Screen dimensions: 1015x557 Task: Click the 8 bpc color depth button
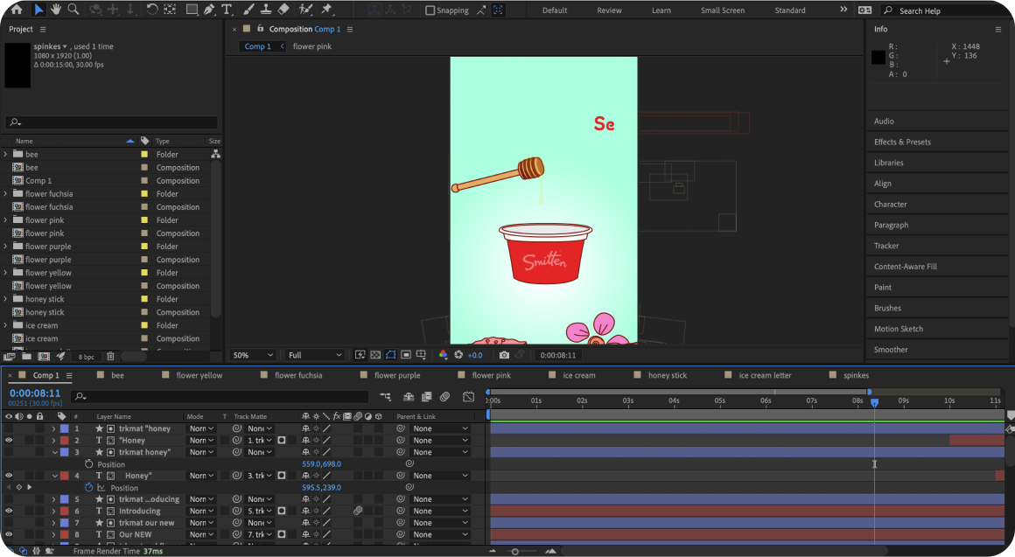point(86,357)
